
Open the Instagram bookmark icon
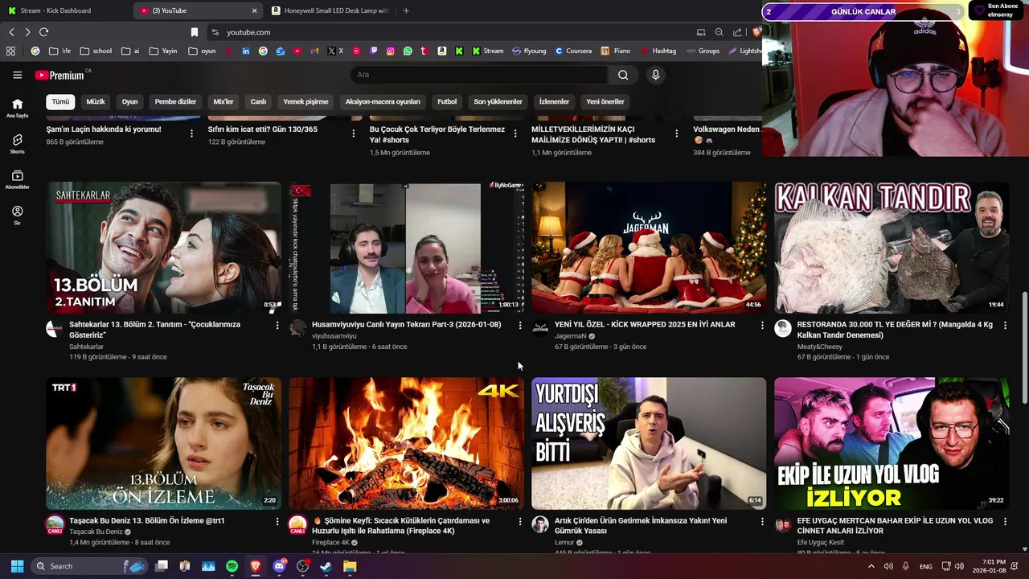(x=391, y=51)
